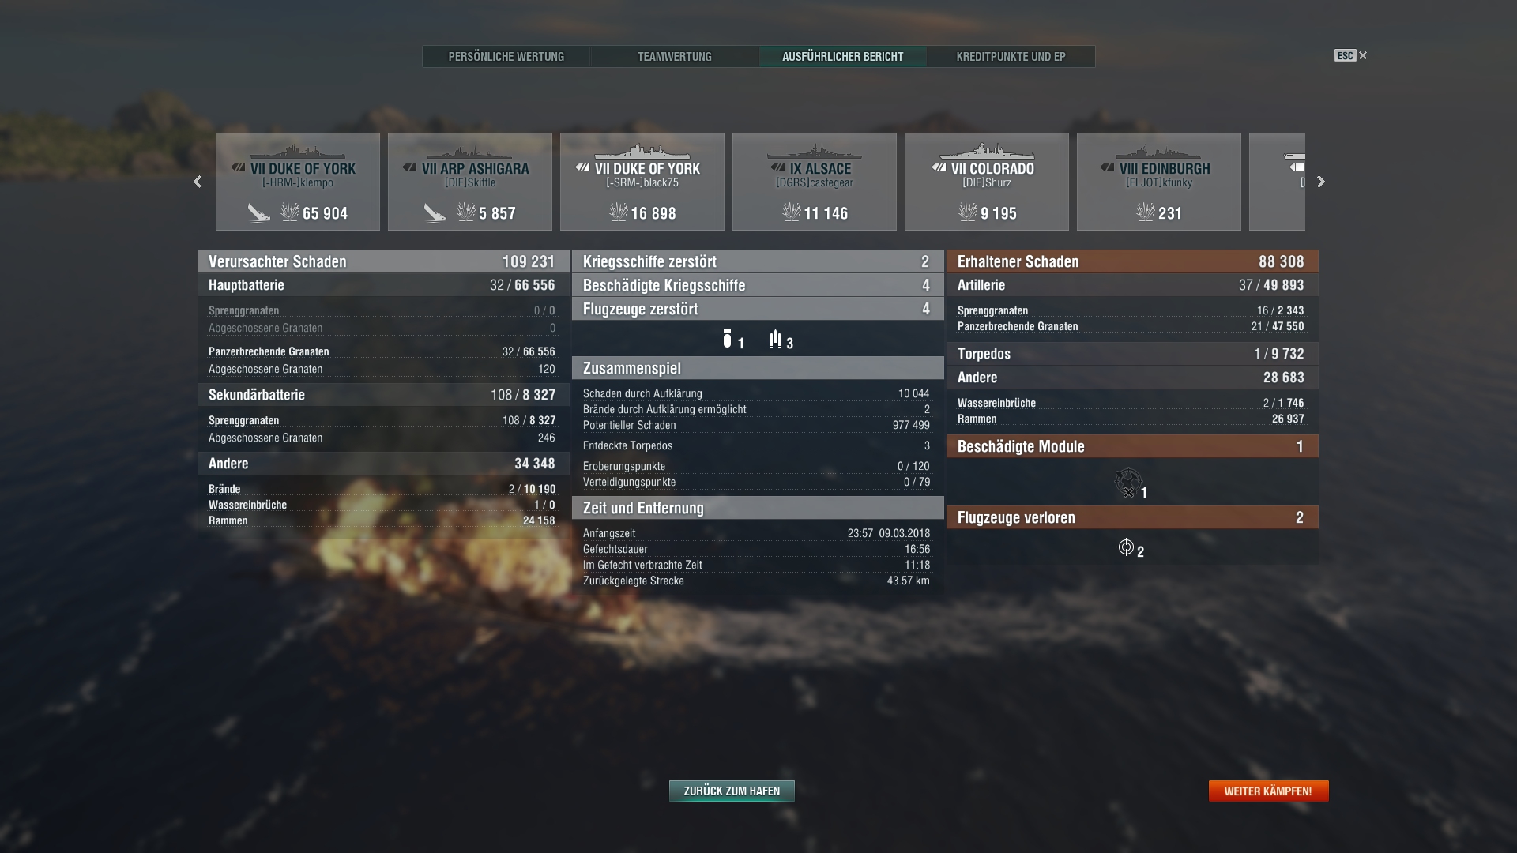Close report with ESC X icon

pyautogui.click(x=1362, y=55)
